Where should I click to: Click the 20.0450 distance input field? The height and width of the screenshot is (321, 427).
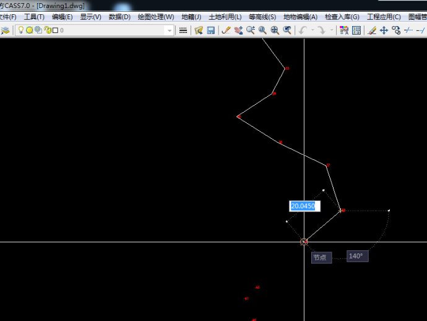(303, 206)
